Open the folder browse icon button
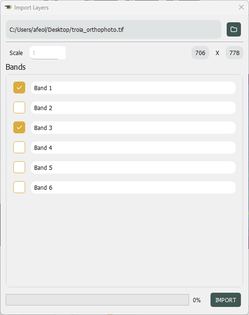 coord(233,29)
